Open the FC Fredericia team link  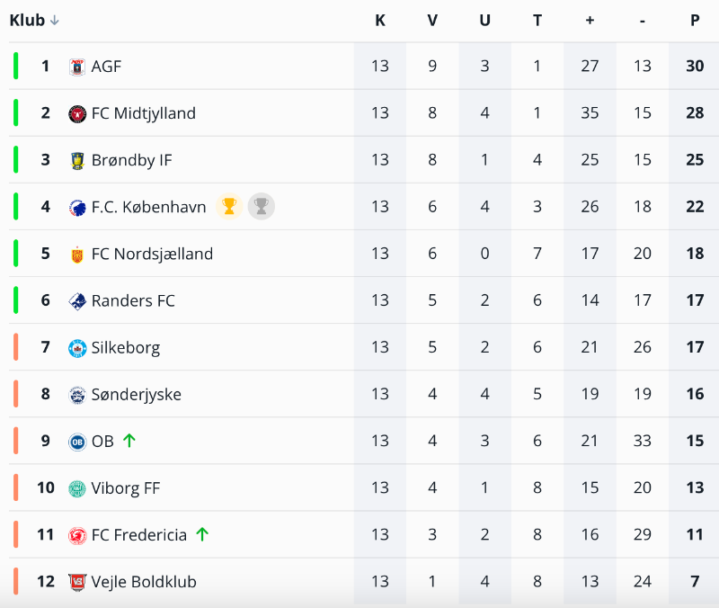(x=139, y=534)
